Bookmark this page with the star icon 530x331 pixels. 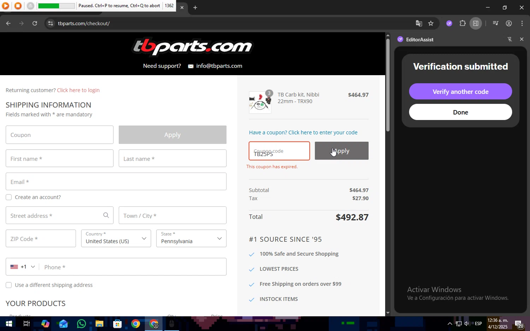431,23
